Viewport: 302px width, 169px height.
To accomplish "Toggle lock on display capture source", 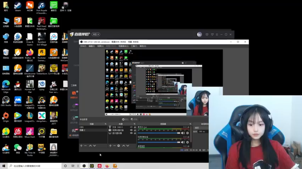I will (x=135, y=133).
